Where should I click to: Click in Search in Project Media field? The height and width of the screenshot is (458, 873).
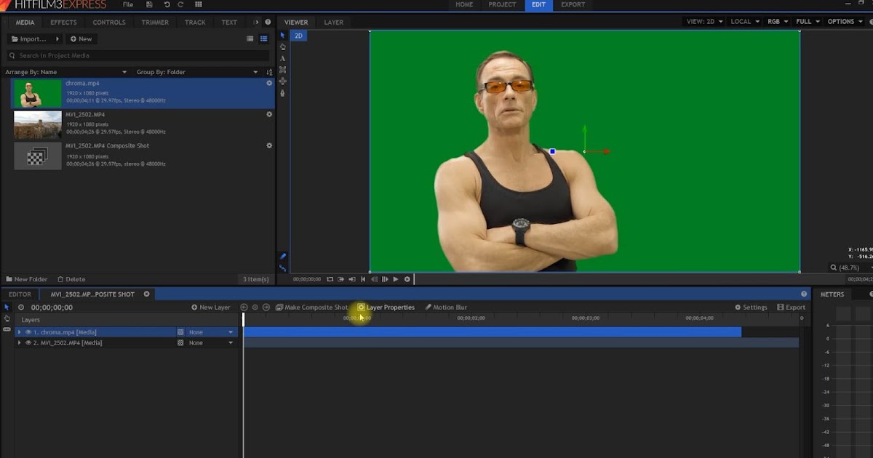click(138, 55)
